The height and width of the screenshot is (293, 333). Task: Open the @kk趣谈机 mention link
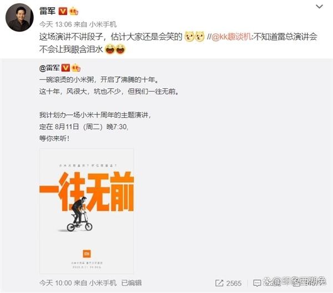coord(231,37)
